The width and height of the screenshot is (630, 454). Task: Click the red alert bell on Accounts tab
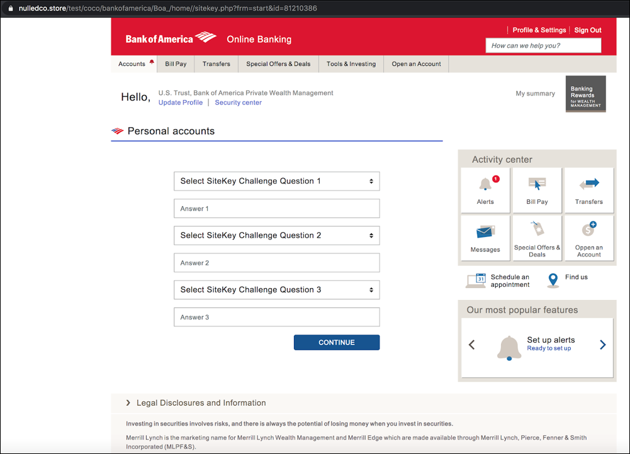[x=152, y=62]
